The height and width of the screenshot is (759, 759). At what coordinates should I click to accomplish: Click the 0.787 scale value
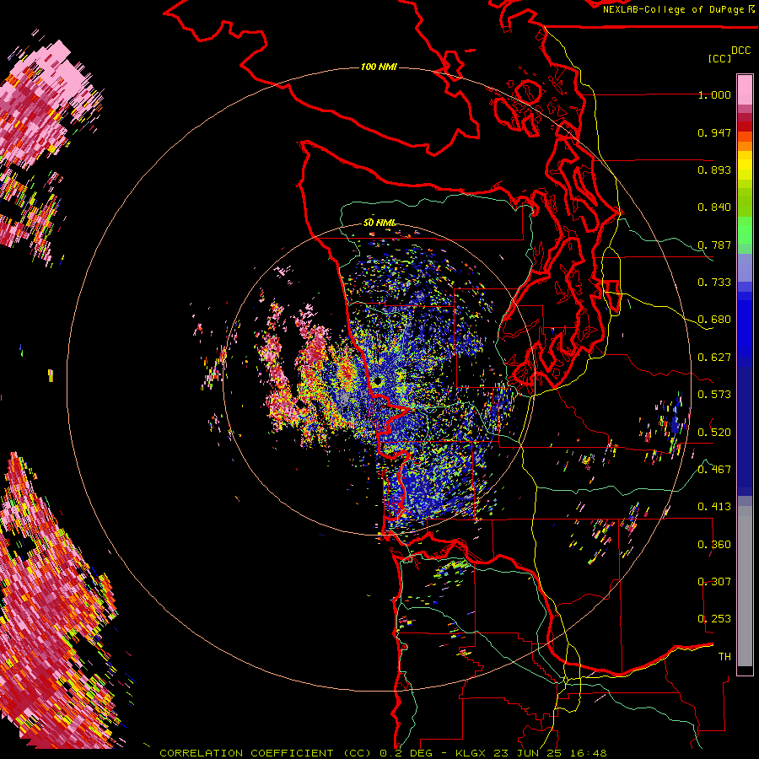[x=714, y=245]
